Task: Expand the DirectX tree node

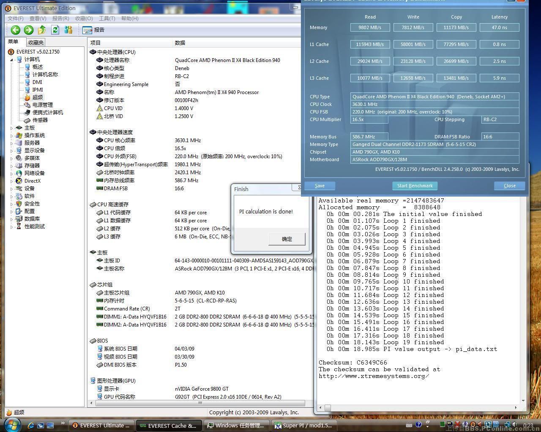Action: [11, 181]
